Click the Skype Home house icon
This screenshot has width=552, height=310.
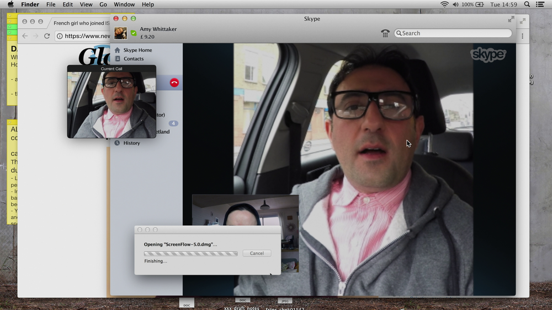[x=117, y=50]
